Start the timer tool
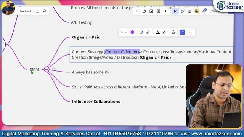Viewport: 244px width, 137px height. tap(144, 11)
